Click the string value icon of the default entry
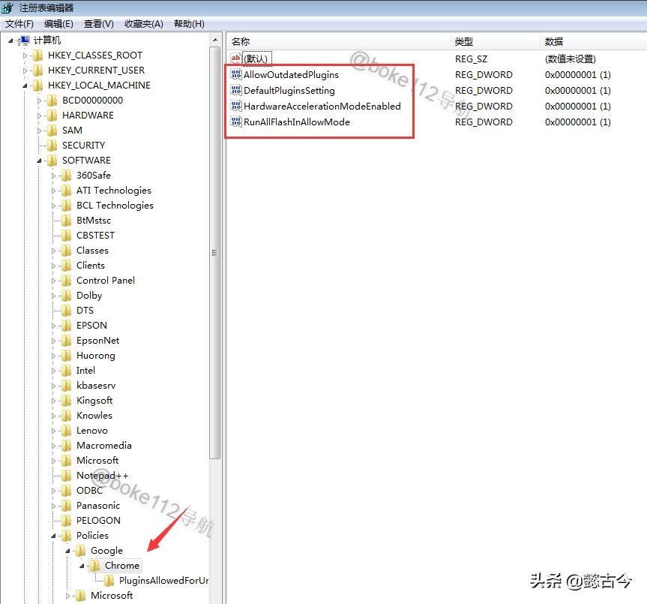The image size is (647, 604). (236, 59)
